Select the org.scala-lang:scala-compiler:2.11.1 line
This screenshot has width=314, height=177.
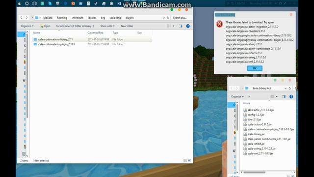point(245,31)
